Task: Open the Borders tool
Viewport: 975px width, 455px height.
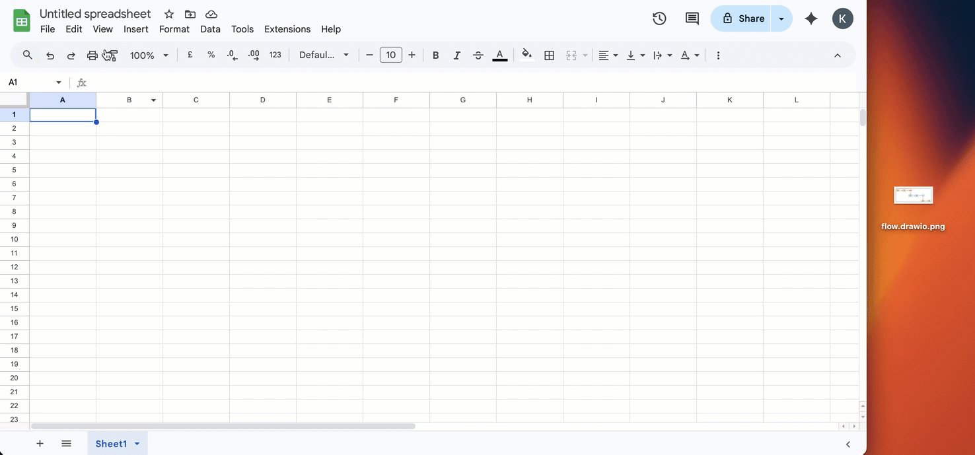Action: 549,55
